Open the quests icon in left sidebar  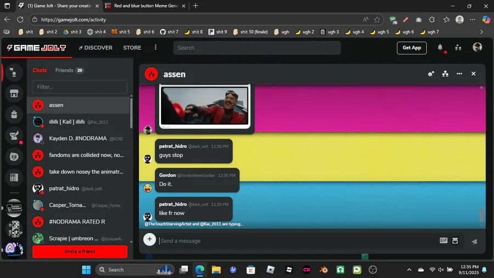click(14, 136)
